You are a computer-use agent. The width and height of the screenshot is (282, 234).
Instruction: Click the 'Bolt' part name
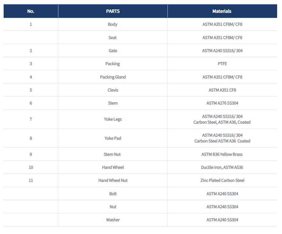click(113, 194)
